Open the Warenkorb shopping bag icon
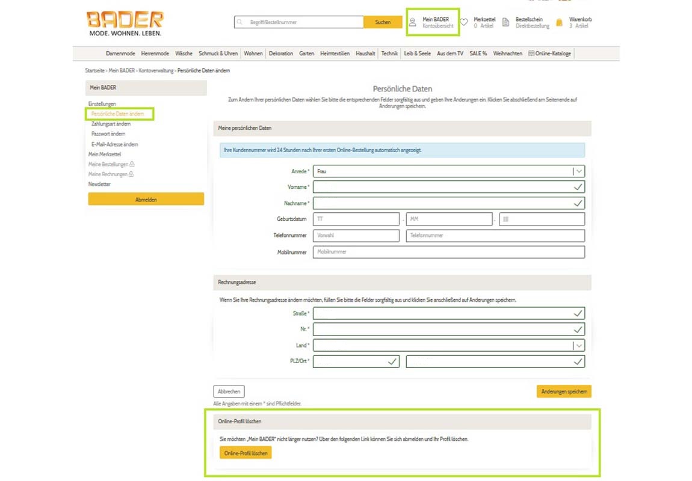 coord(560,23)
